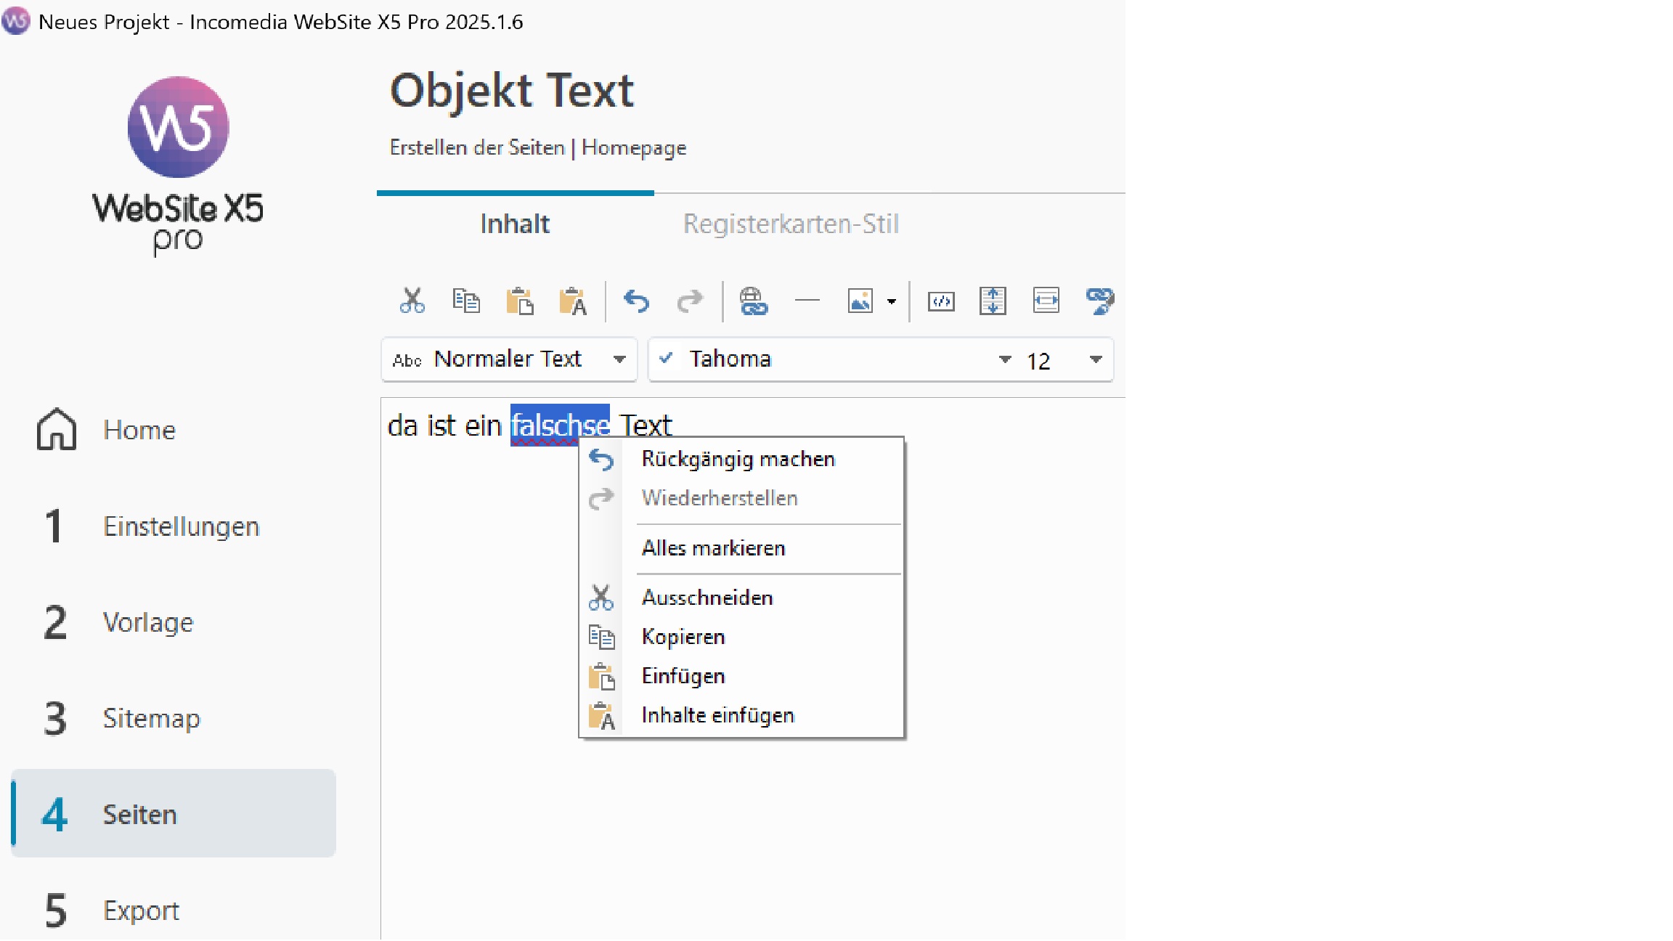Expand the arrow beside the image icon

click(x=892, y=301)
